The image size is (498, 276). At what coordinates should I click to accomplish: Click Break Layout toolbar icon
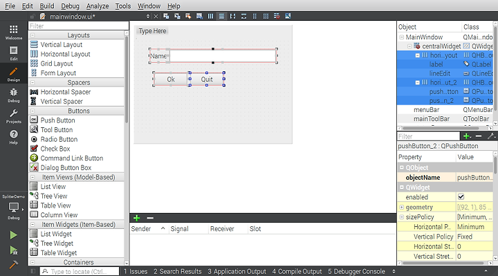click(277, 16)
